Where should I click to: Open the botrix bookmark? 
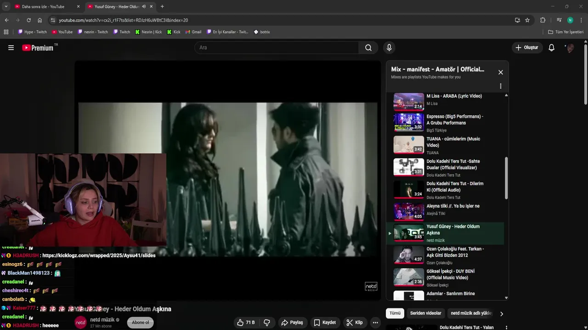point(262,32)
